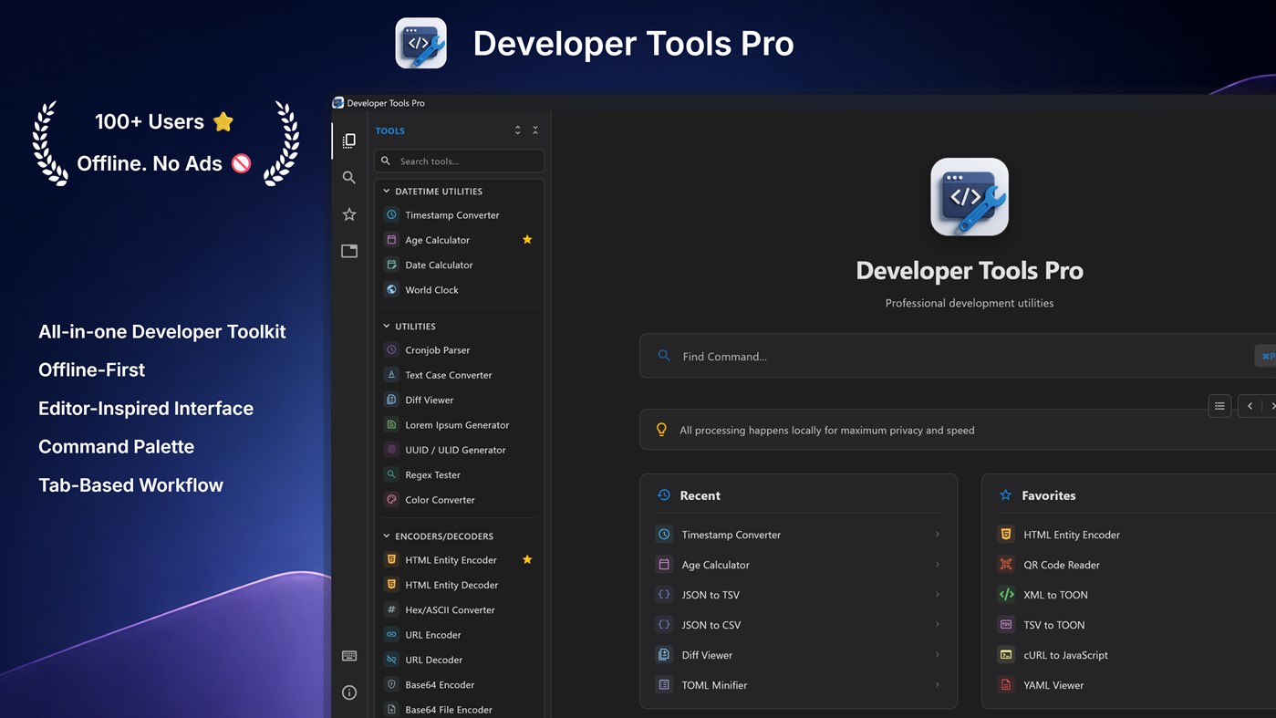The height and width of the screenshot is (718, 1276).
Task: Open Regex Tester tool
Action: click(x=459, y=474)
